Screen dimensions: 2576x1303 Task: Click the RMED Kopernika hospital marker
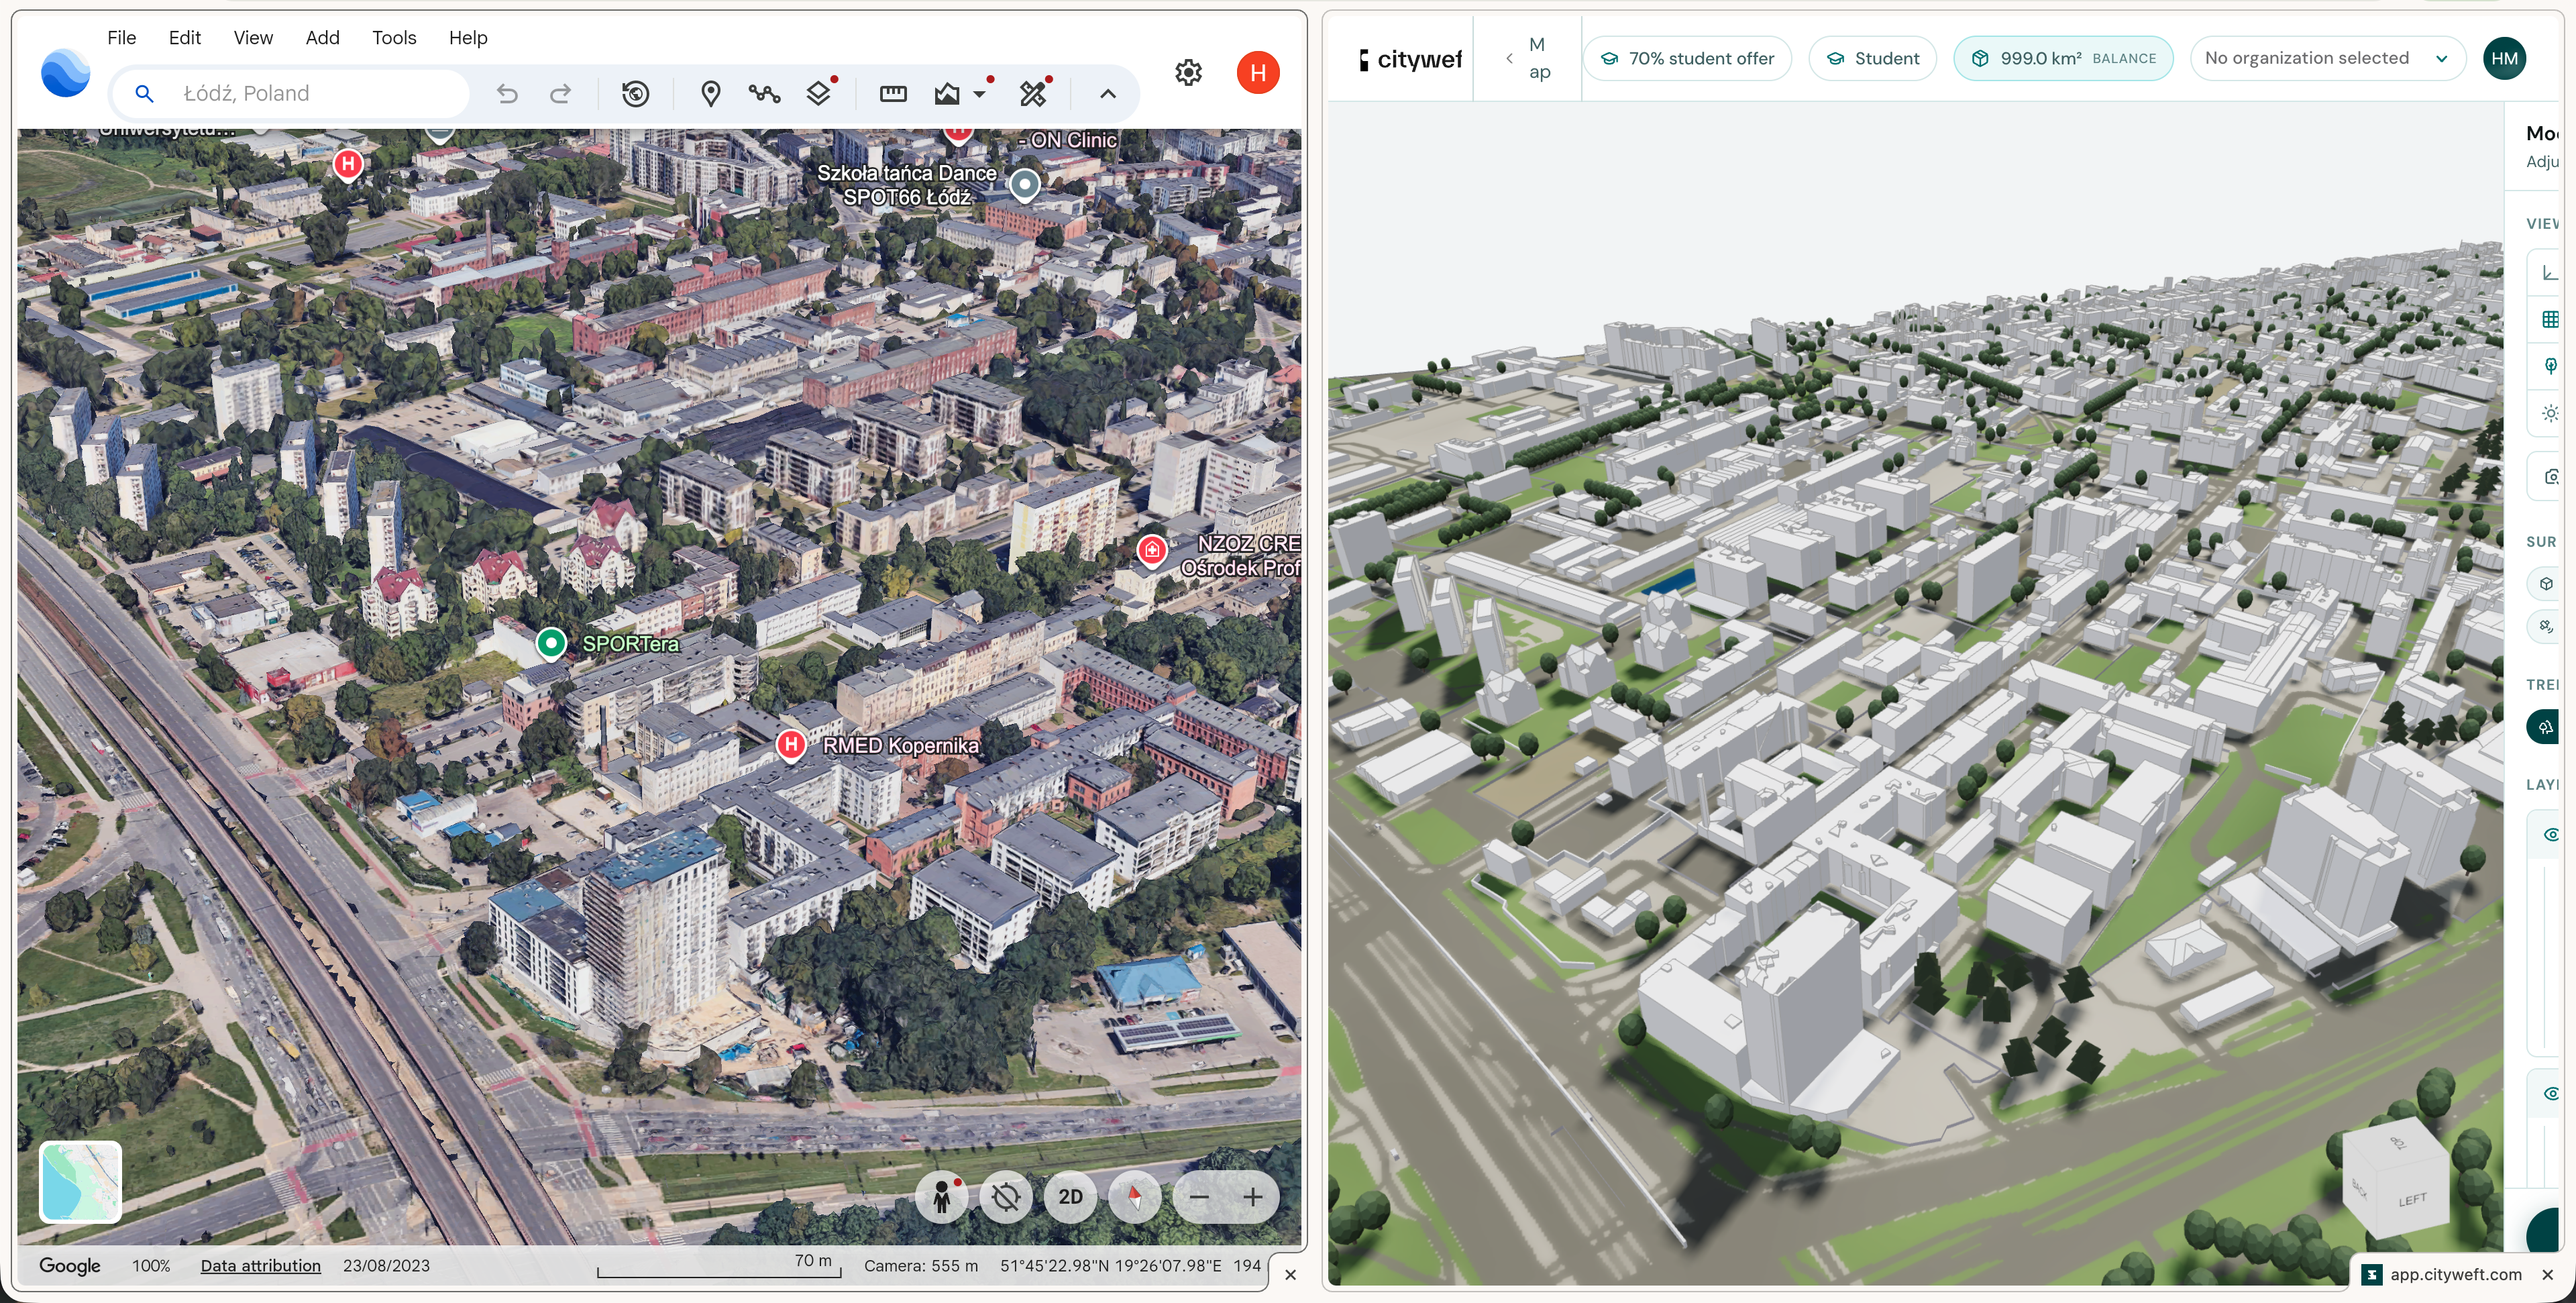point(791,745)
